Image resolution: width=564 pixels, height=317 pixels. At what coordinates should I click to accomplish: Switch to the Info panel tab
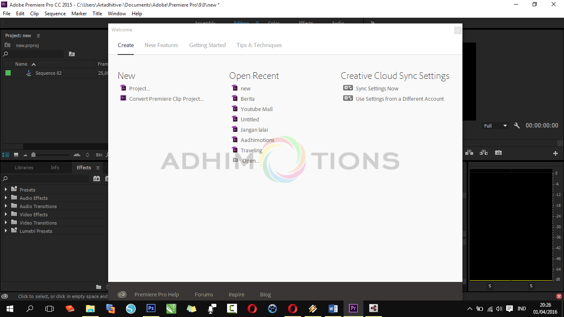tap(55, 168)
